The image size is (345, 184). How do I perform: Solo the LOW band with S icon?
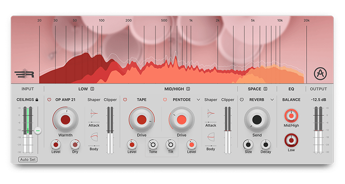pyautogui.click(x=92, y=89)
